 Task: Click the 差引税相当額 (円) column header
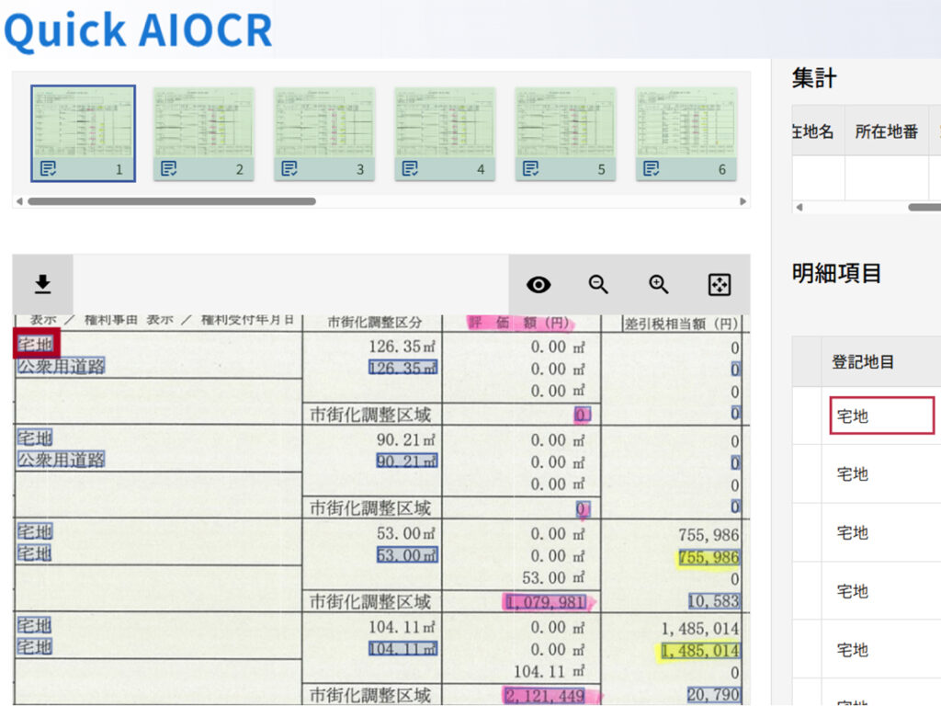[x=681, y=325]
